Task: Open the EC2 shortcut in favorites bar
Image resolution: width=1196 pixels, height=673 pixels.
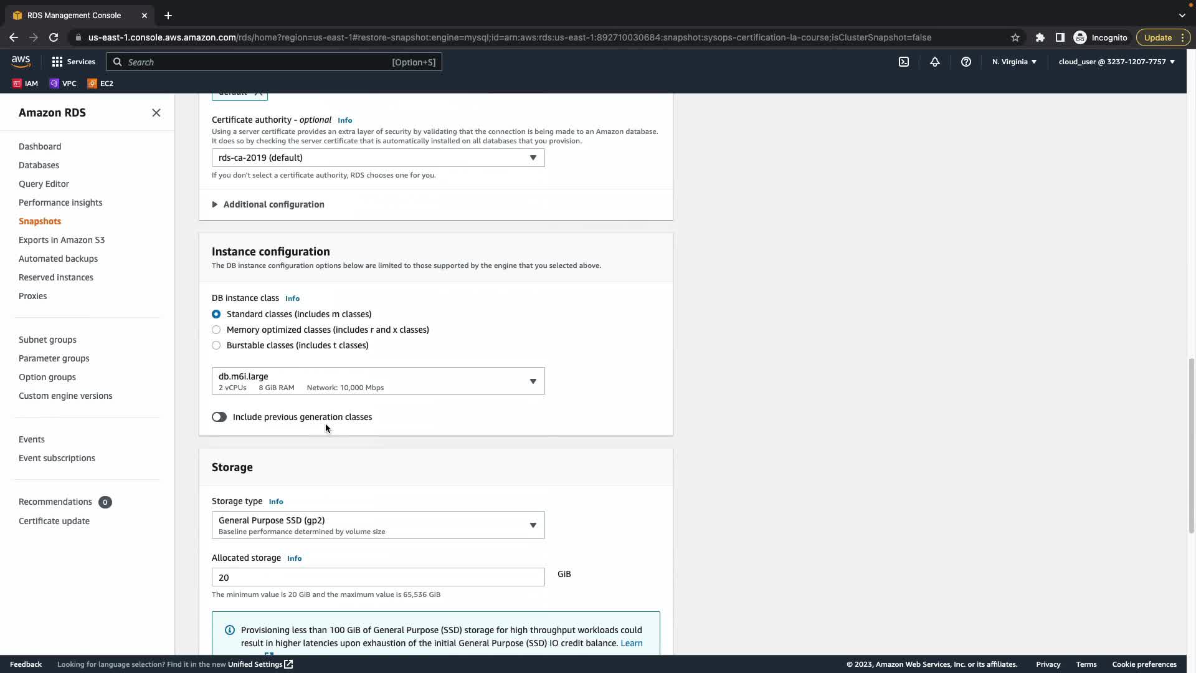Action: [x=100, y=83]
